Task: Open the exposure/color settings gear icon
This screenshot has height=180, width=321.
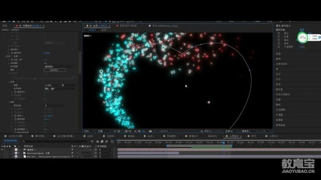Action: pos(139,131)
